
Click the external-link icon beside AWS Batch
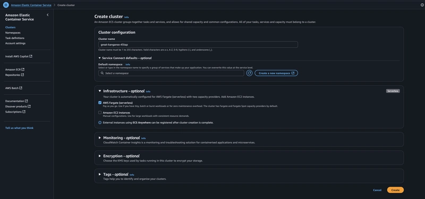point(21,88)
